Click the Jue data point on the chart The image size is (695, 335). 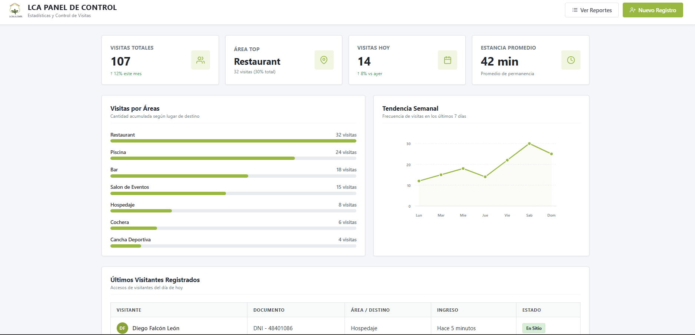pos(485,177)
